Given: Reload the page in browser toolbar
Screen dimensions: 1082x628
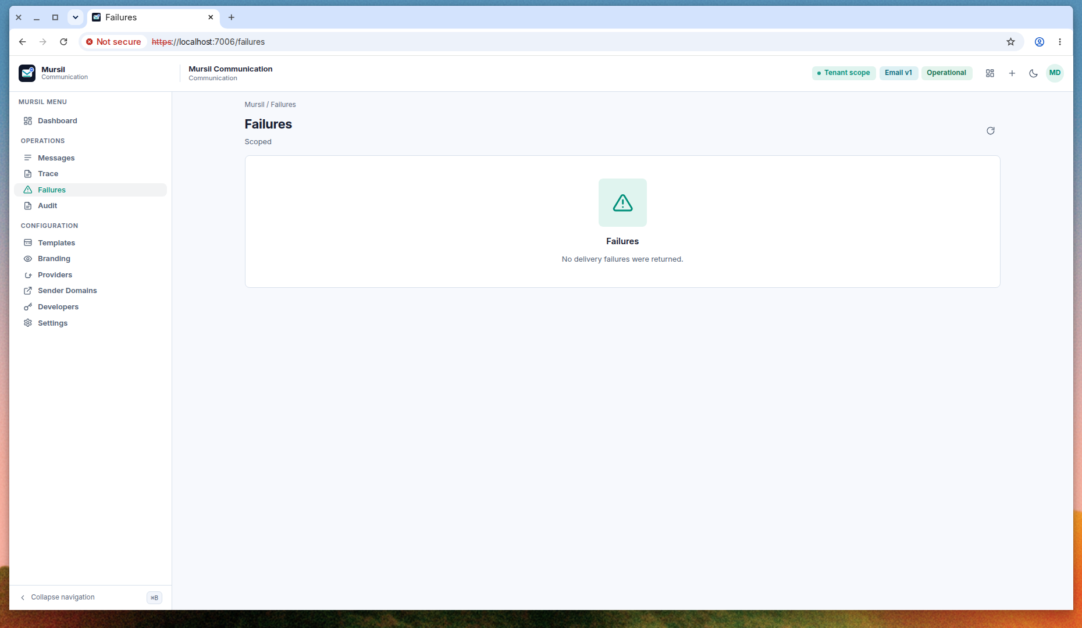Looking at the screenshot, I should tap(63, 42).
